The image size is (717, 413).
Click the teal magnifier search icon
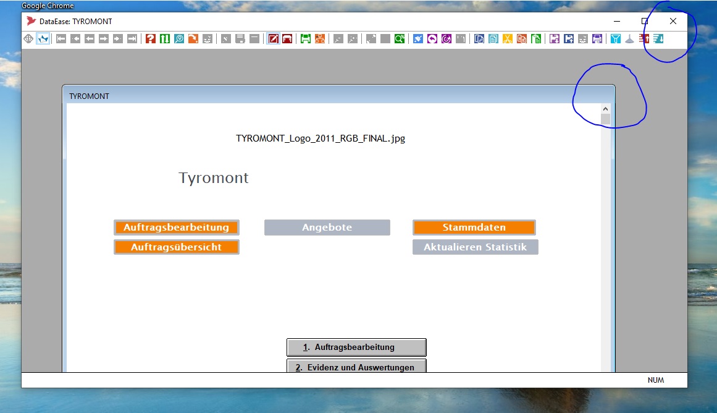179,39
